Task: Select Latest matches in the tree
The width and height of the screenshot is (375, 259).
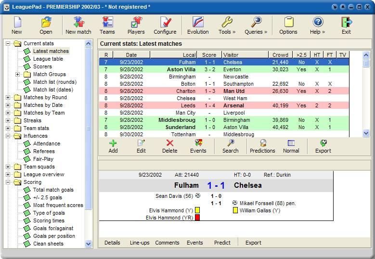Action: 51,51
